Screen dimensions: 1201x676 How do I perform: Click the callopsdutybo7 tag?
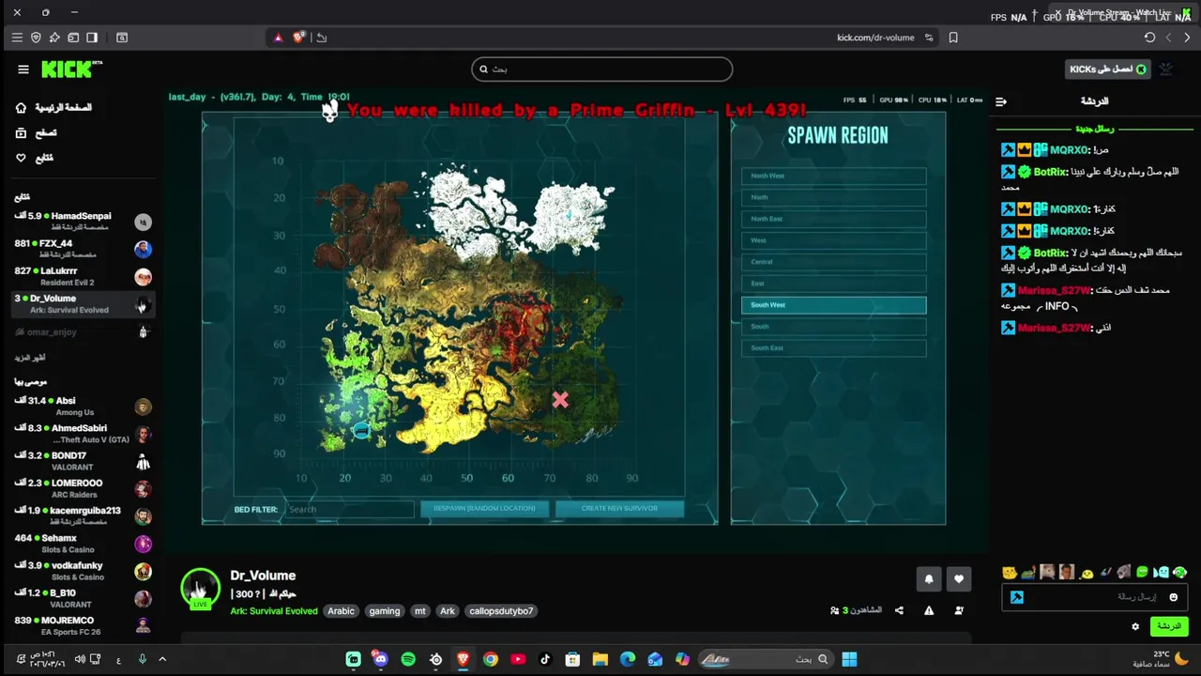(x=501, y=611)
